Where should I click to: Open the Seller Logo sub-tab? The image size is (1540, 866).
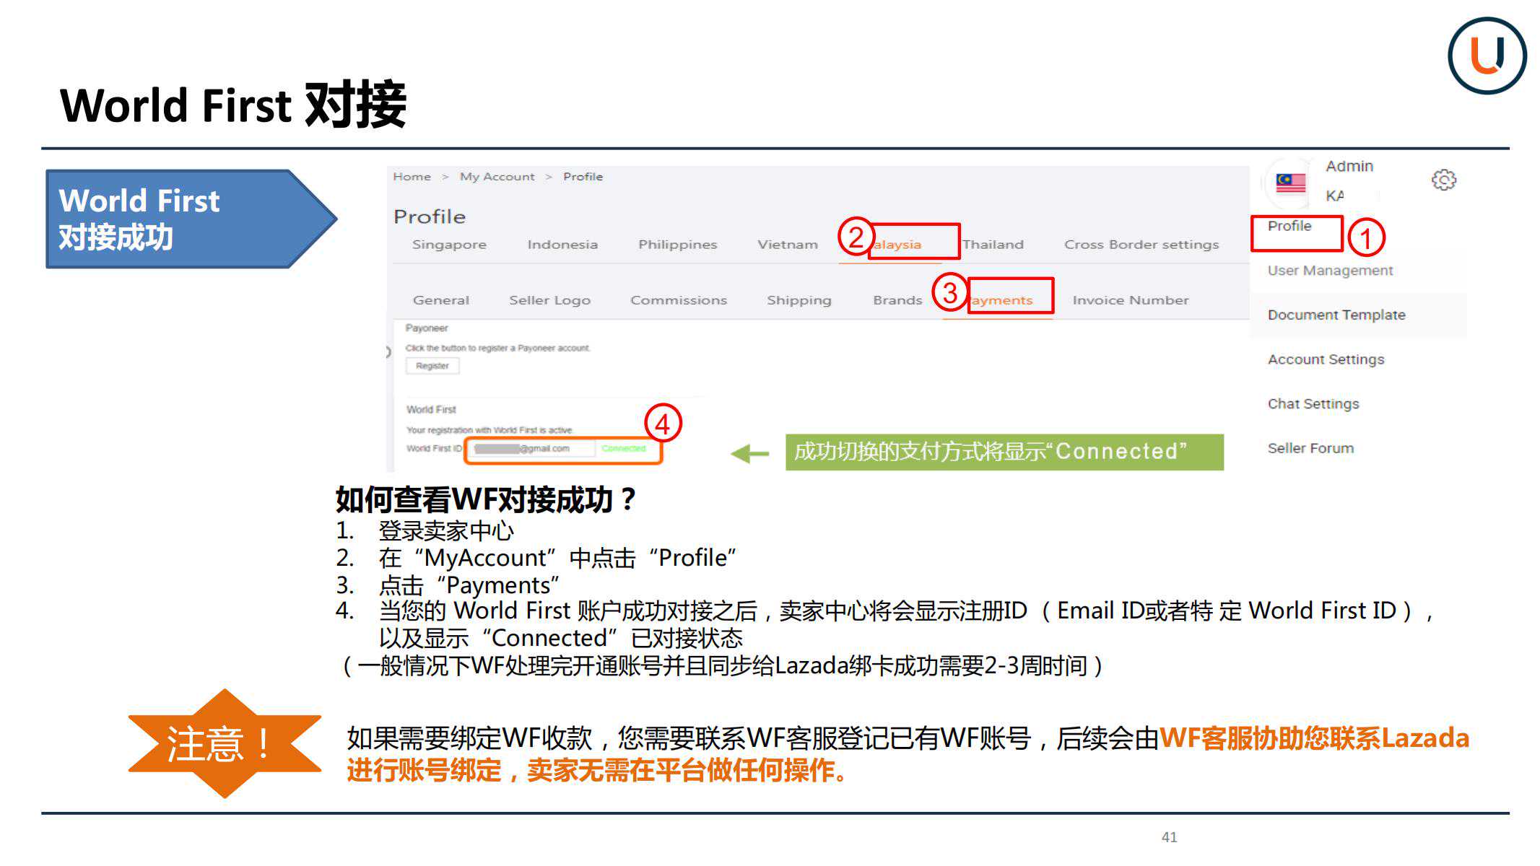549,300
